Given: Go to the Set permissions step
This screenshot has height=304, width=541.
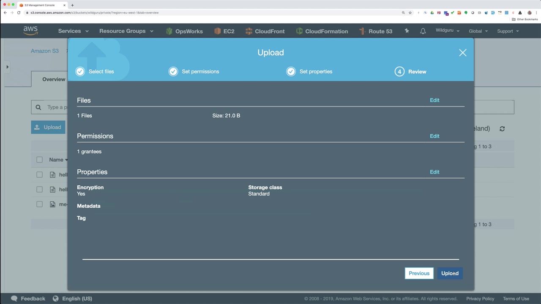Looking at the screenshot, I should (x=194, y=71).
